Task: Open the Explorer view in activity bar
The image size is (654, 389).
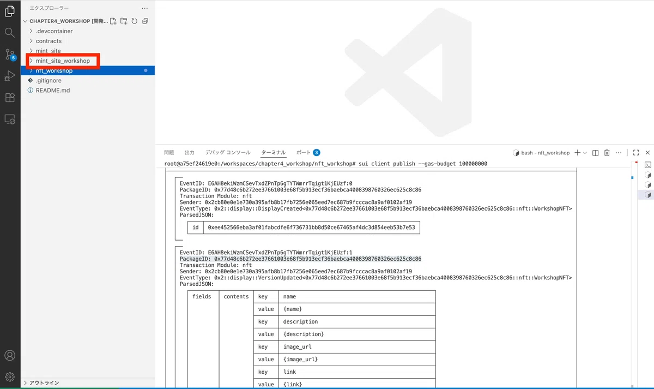Action: tap(10, 10)
